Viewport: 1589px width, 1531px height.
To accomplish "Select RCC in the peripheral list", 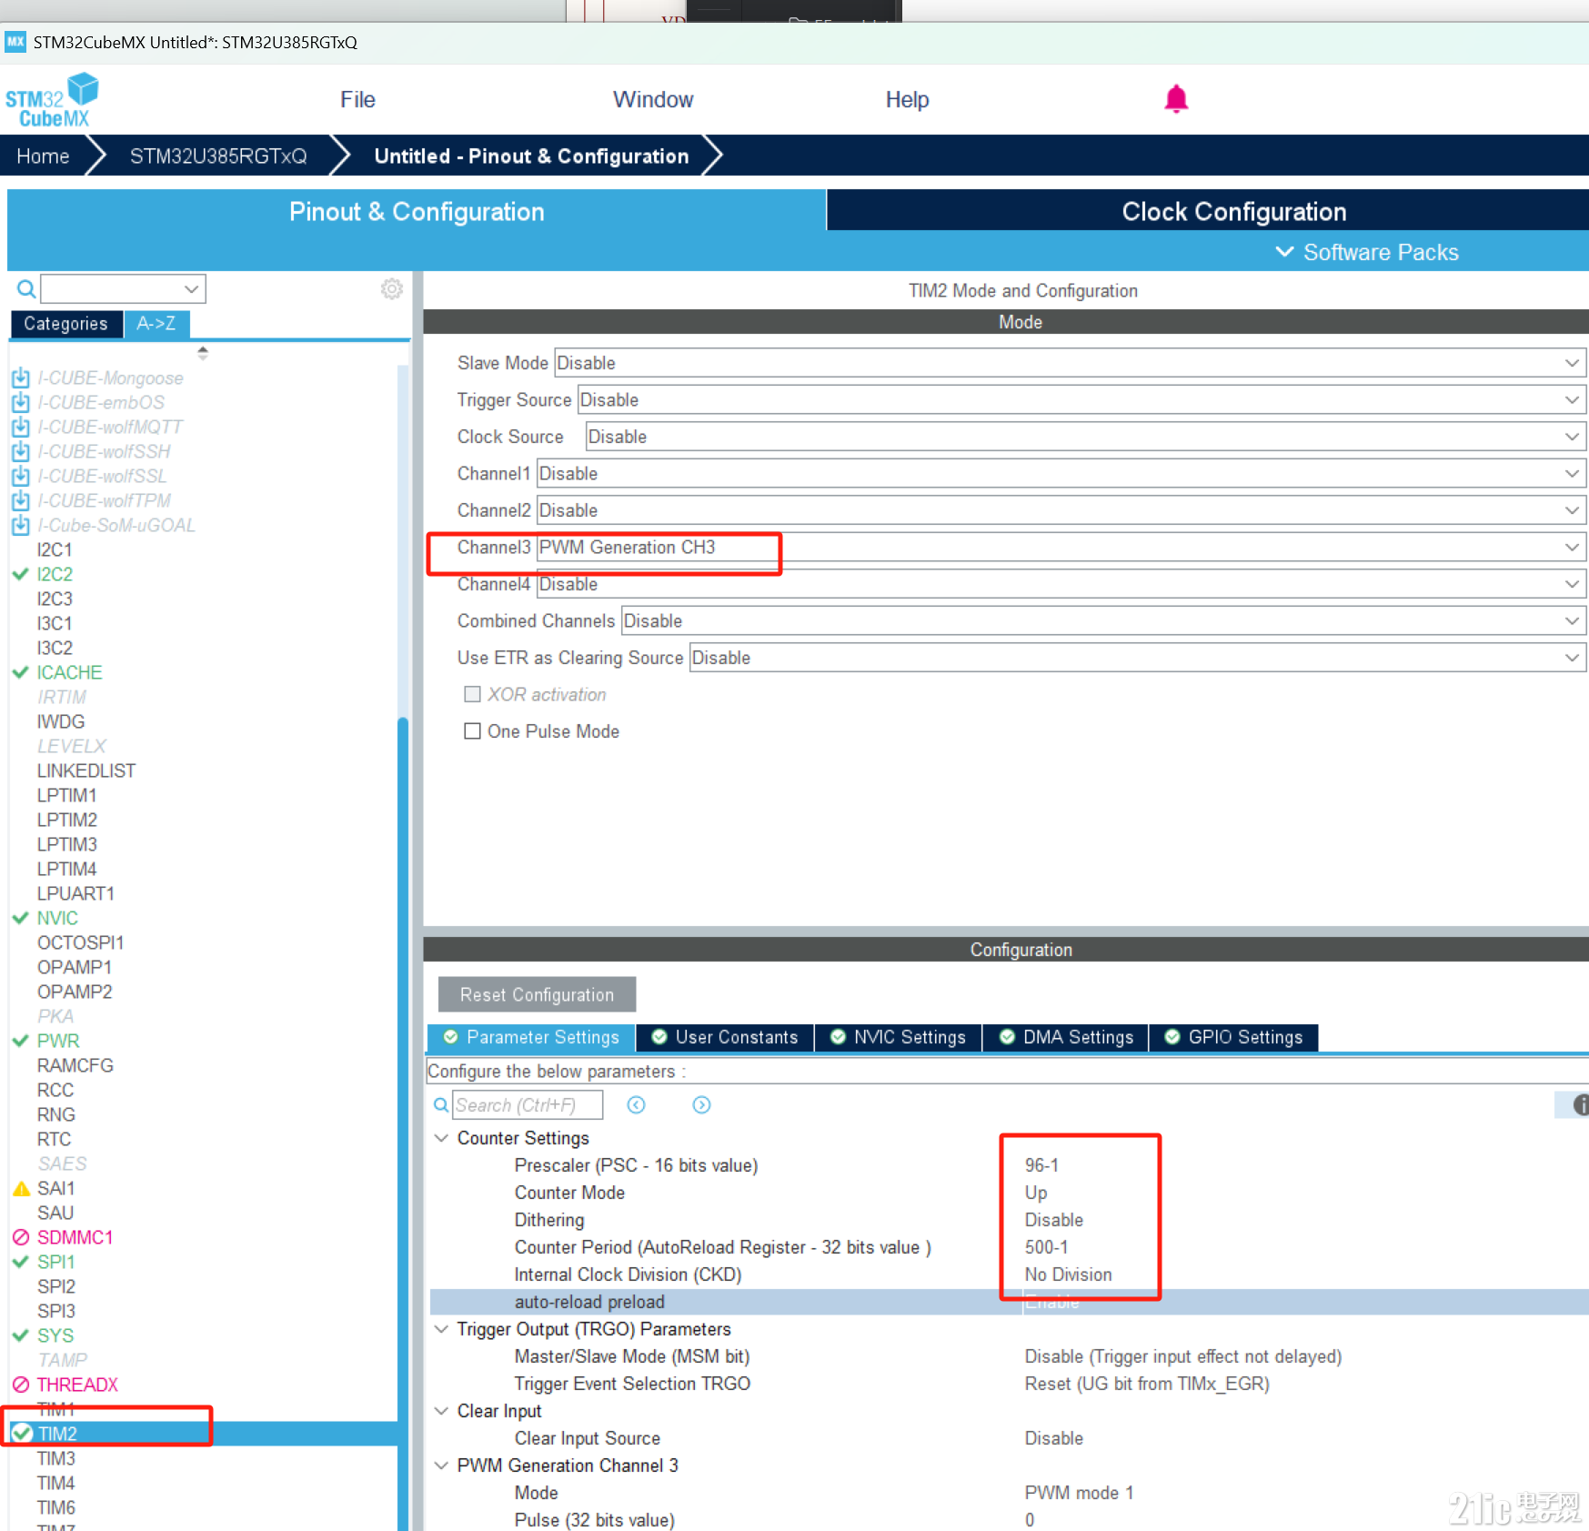I will (55, 1090).
